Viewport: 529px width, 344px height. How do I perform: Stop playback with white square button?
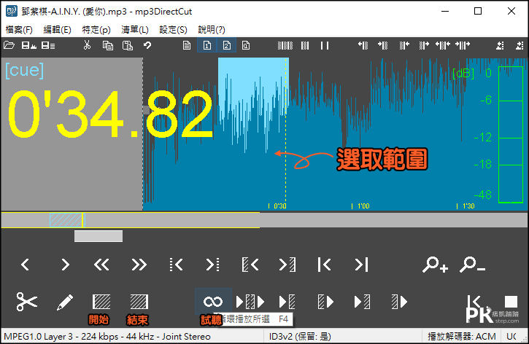[x=511, y=302]
